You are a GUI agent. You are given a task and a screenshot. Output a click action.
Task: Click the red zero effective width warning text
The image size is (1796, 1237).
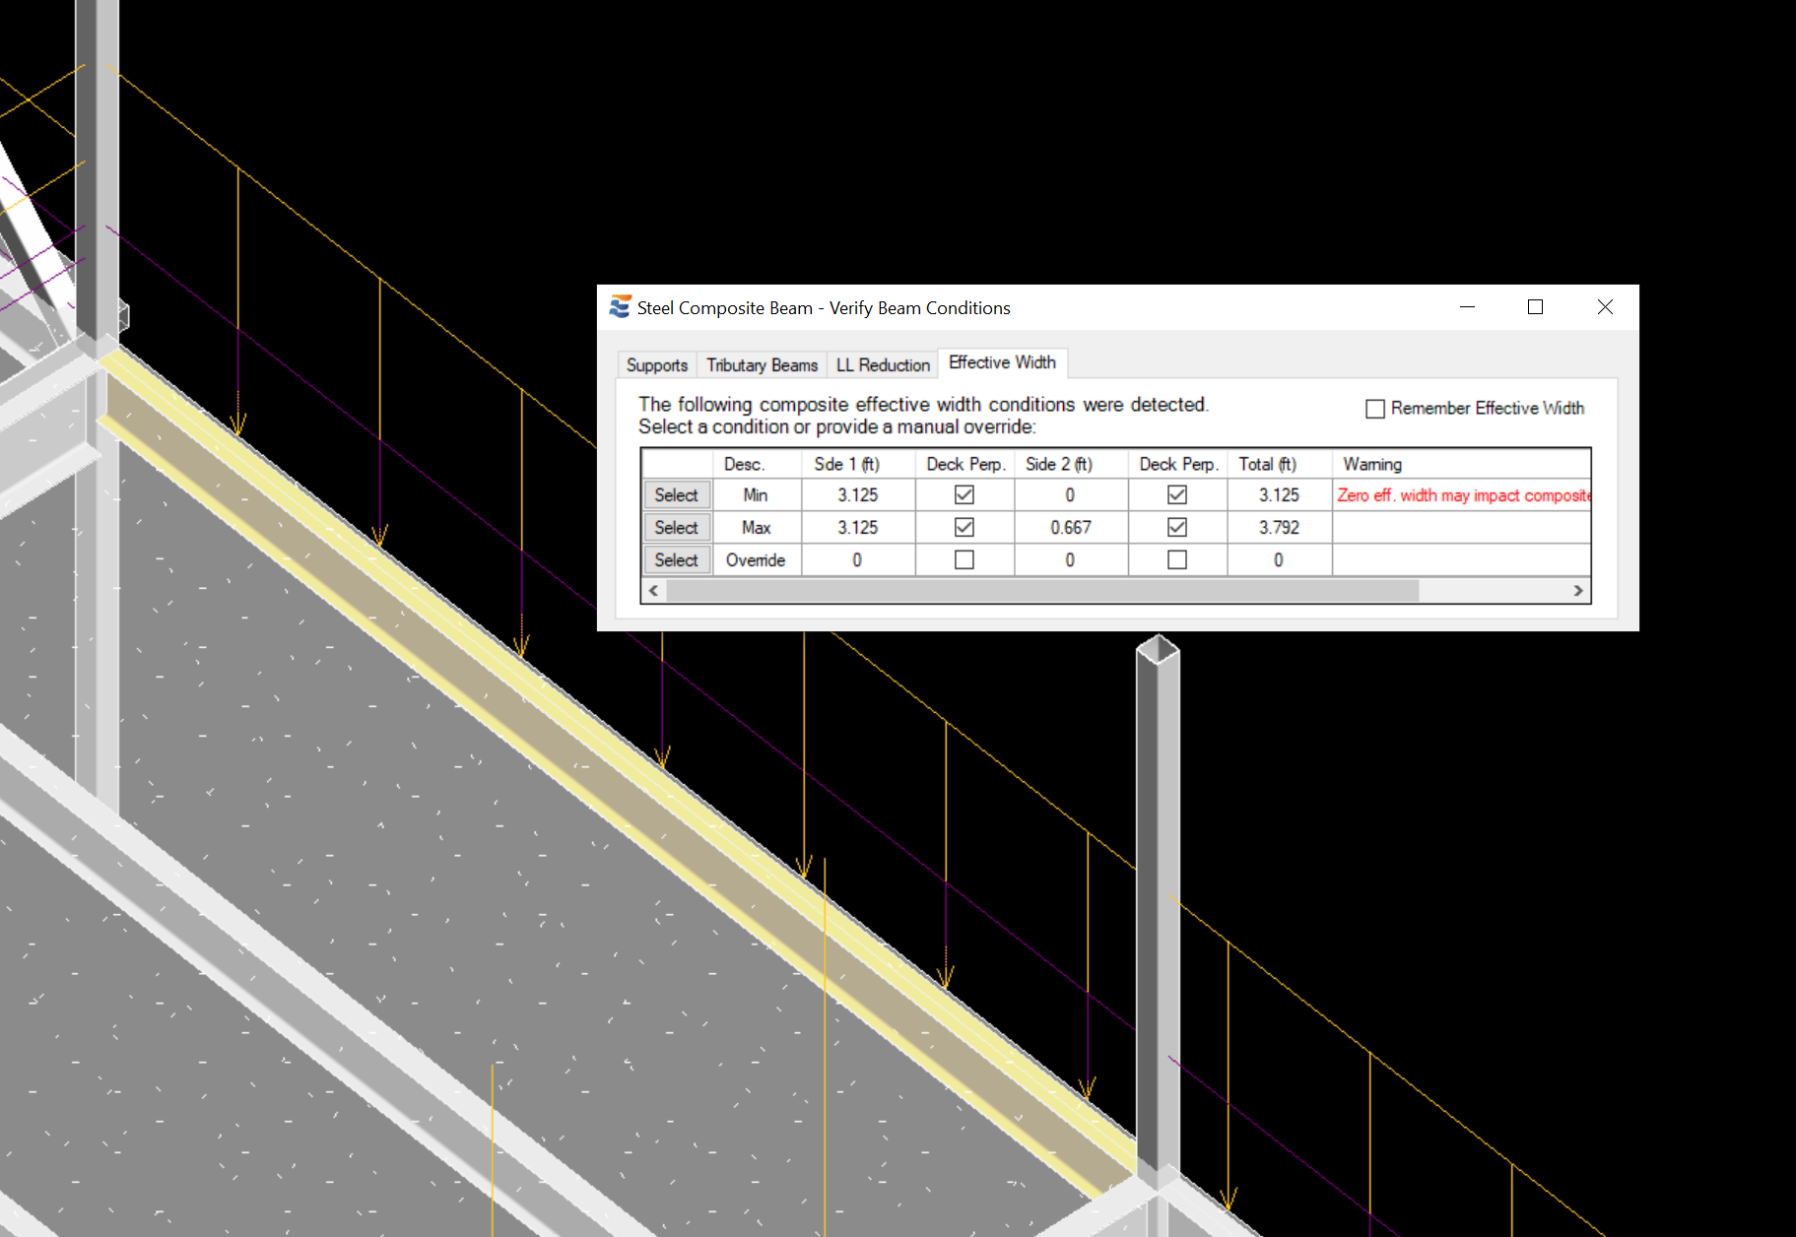[x=1458, y=495]
